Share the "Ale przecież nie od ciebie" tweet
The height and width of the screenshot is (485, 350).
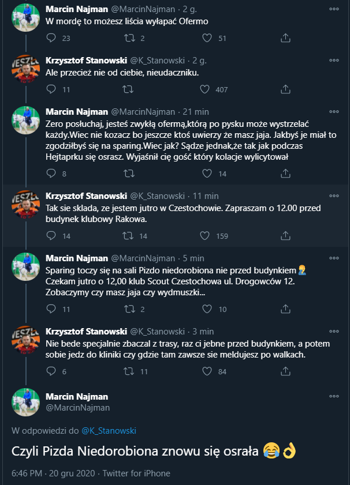pyautogui.click(x=285, y=89)
